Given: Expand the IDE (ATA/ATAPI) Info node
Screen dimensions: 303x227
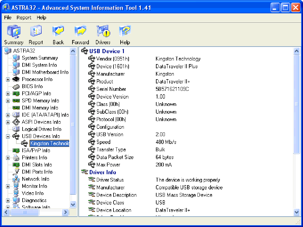Looking at the screenshot, I should (8, 115).
